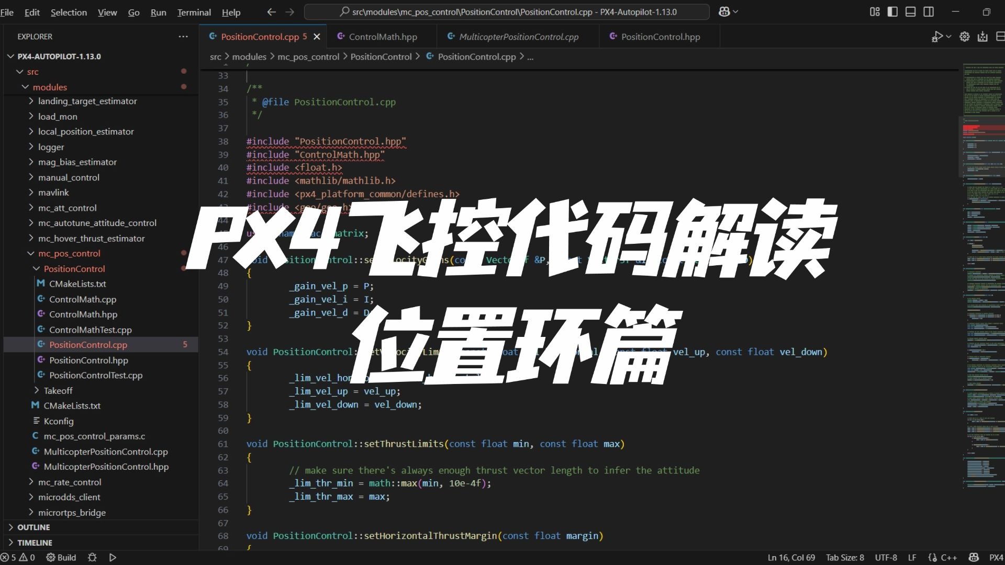
Task: Click line number 61 in gutter
Action: 223,444
